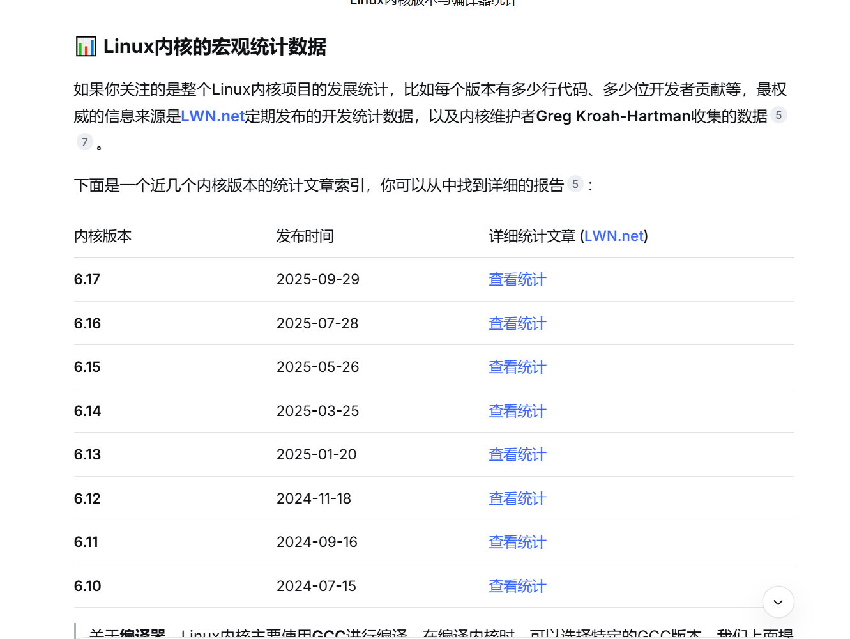Click 查看统计 for kernel 6.10

517,586
